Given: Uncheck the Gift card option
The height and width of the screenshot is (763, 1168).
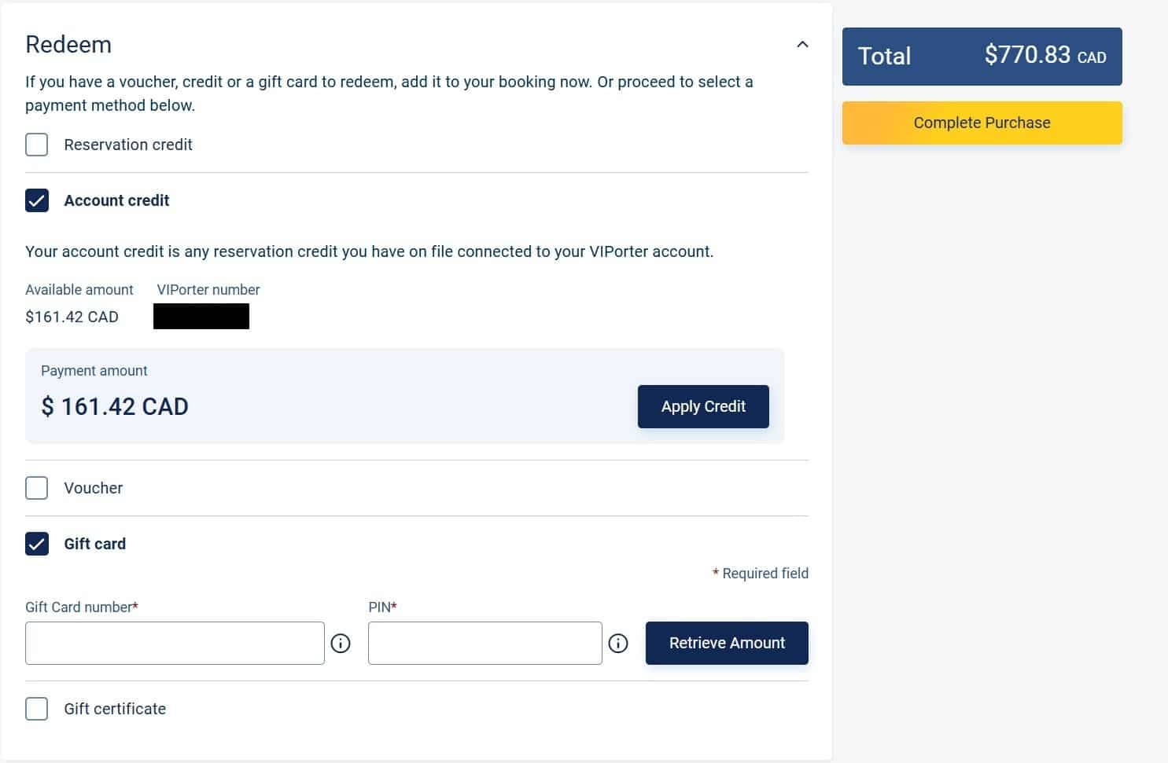Looking at the screenshot, I should tap(36, 544).
